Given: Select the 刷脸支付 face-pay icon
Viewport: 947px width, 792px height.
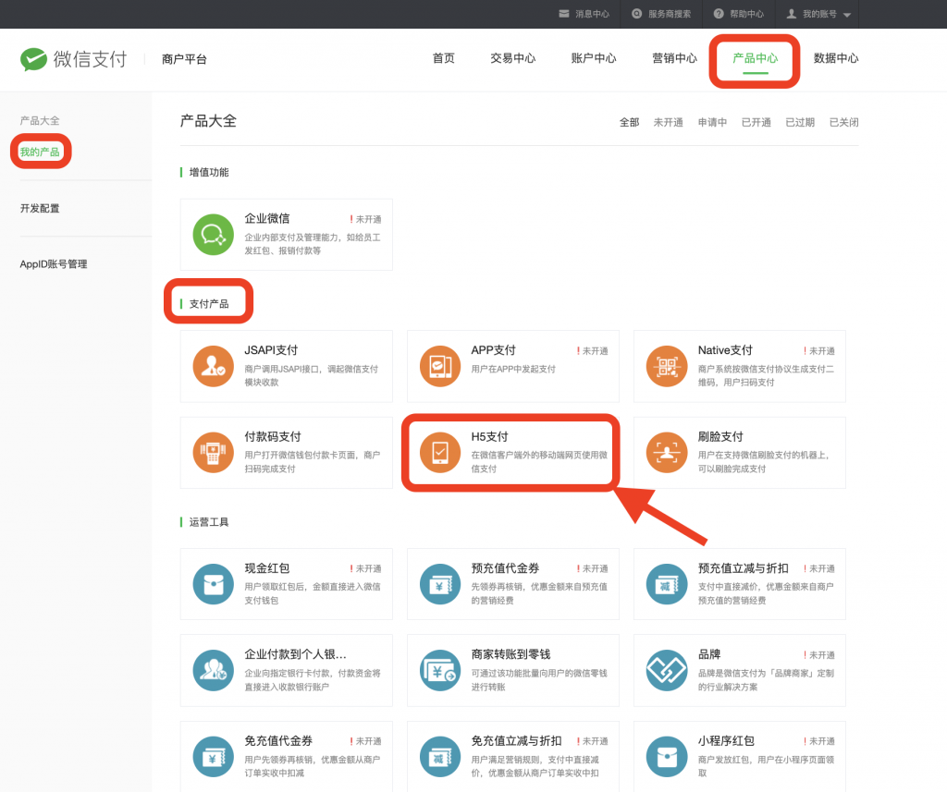Looking at the screenshot, I should coord(666,452).
